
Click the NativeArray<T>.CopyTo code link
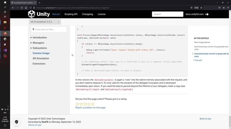(x=88, y=89)
